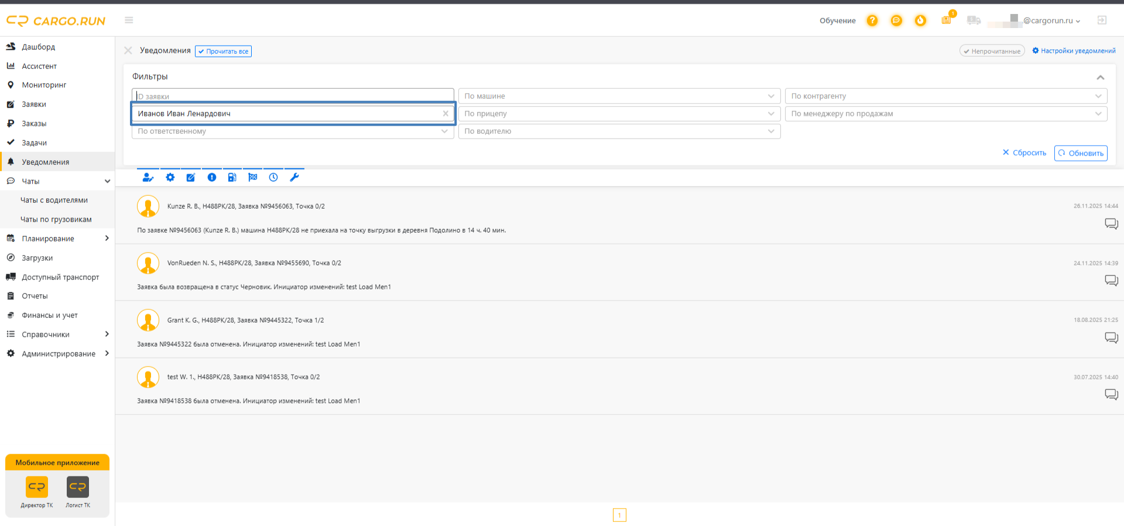Collapse the Фильтры panel chevron
This screenshot has height=526, width=1124.
point(1101,77)
